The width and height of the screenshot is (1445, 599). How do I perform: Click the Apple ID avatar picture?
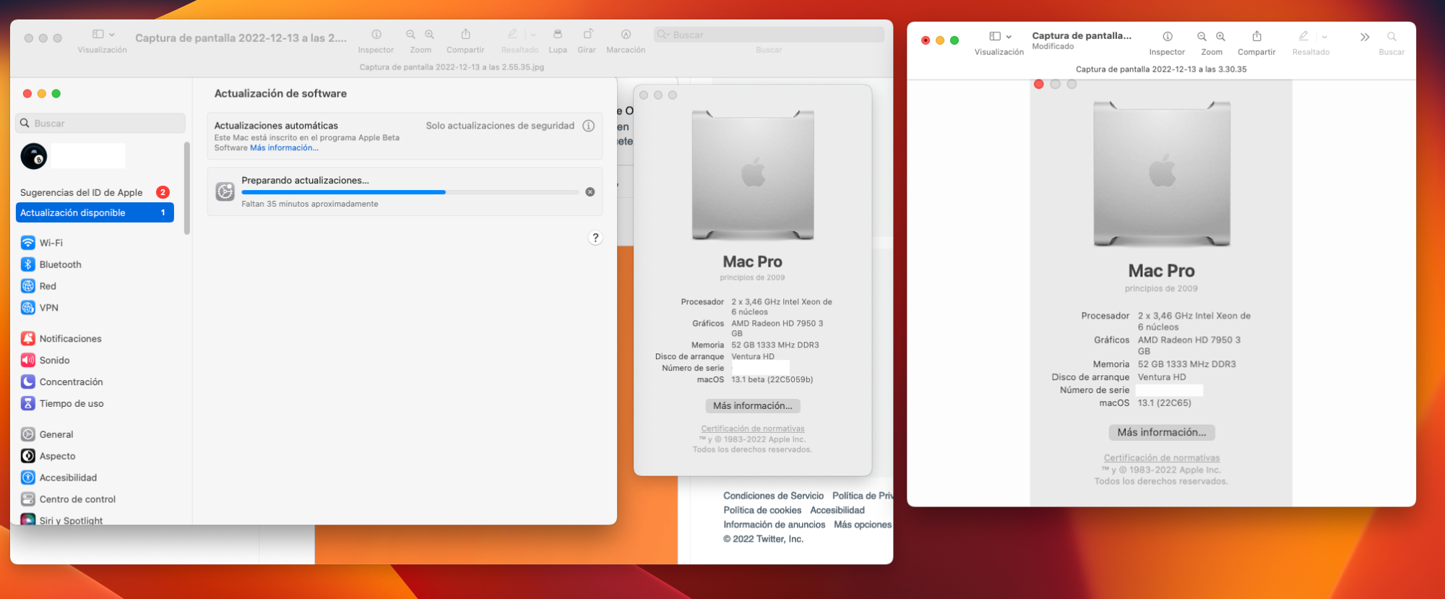(x=34, y=156)
